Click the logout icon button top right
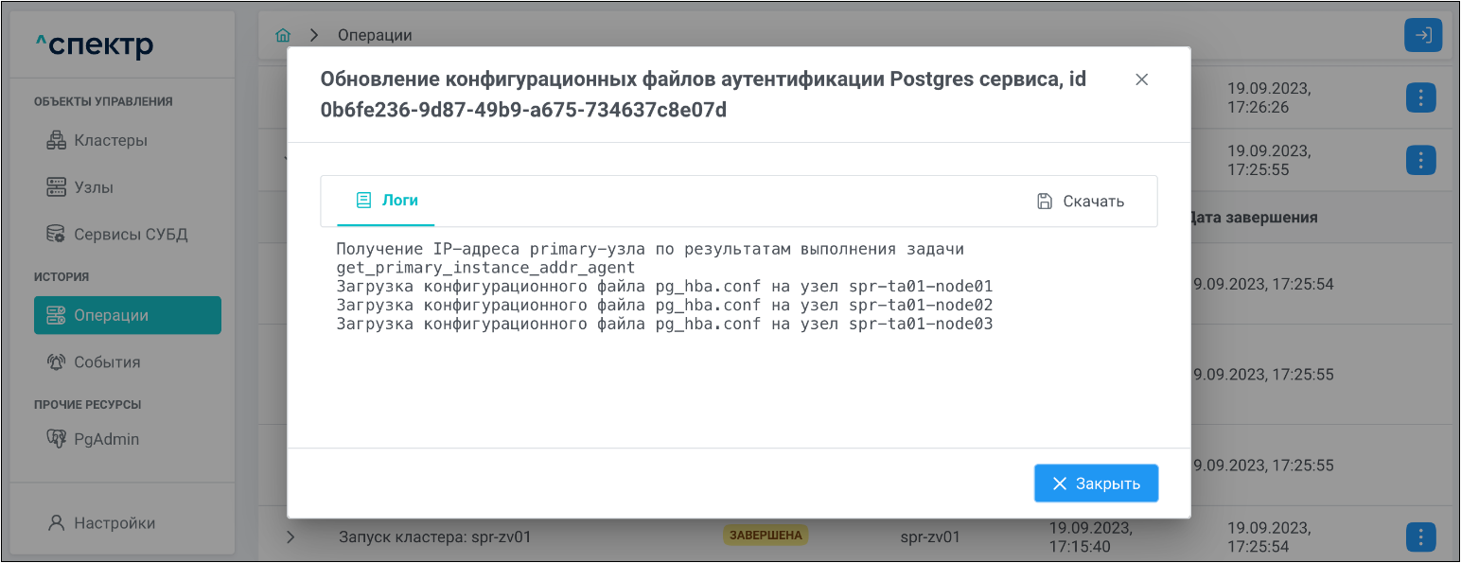 1422,36
